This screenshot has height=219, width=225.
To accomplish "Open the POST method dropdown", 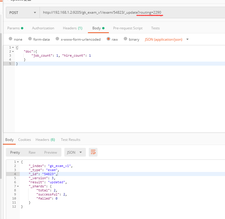I will (x=23, y=12).
